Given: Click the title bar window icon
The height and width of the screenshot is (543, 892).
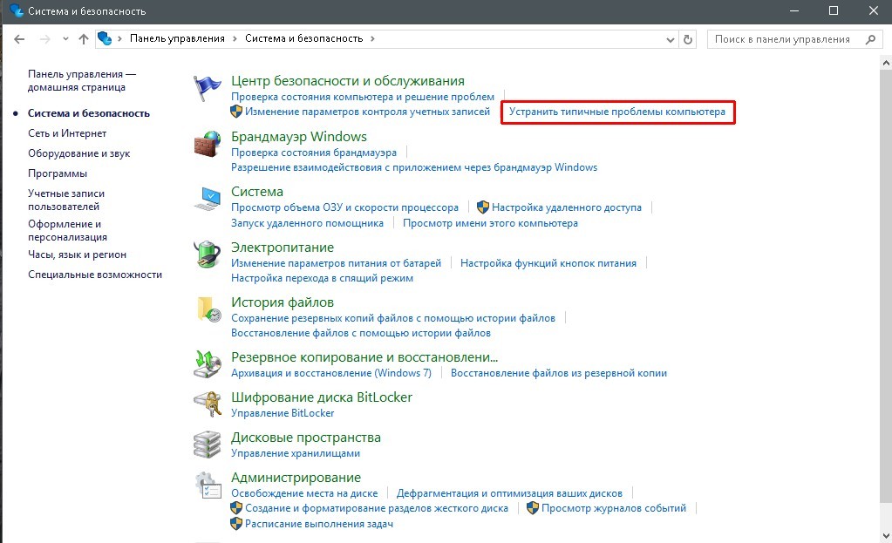Looking at the screenshot, I should (17, 10).
